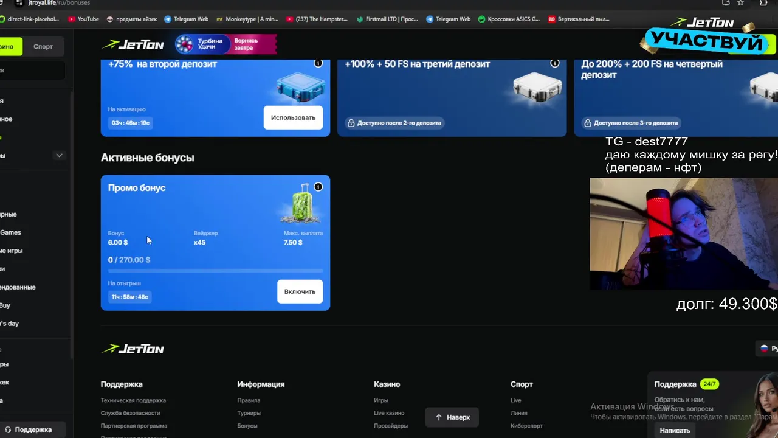
Task: Click the Поддержка button in the sidebar
Action: point(33,429)
